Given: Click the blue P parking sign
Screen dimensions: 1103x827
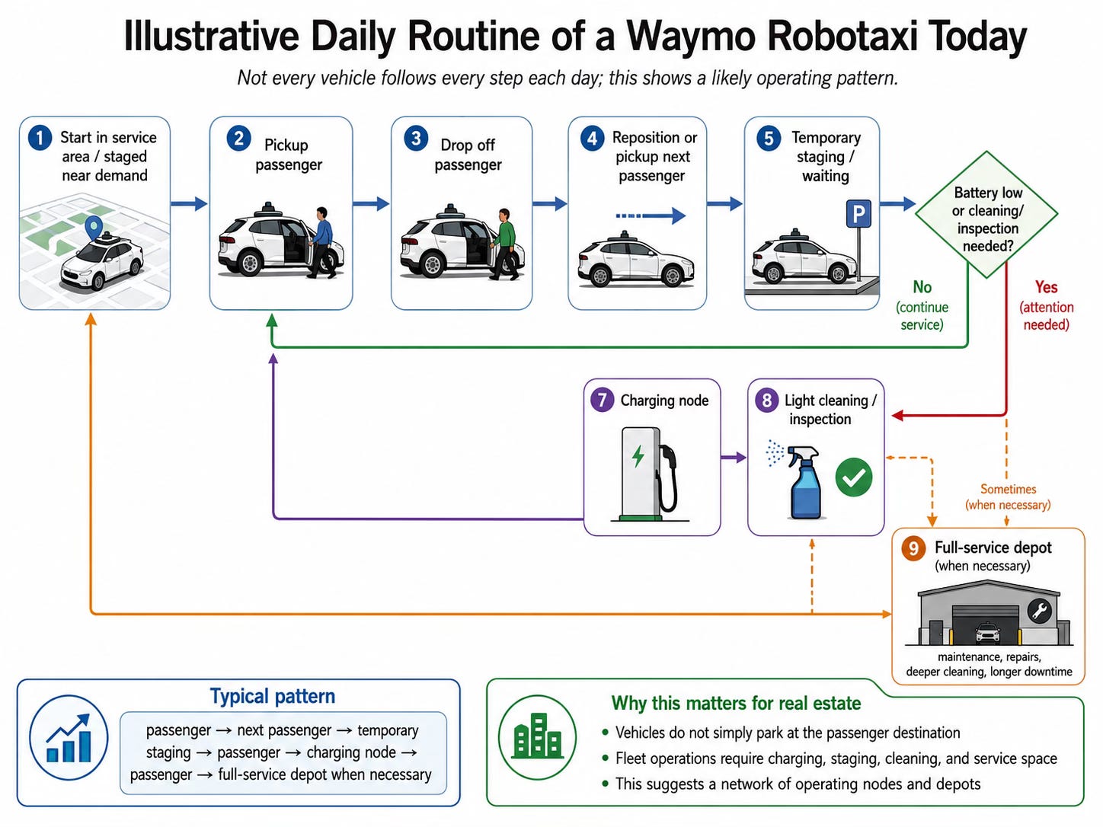Looking at the screenshot, I should click(x=858, y=214).
